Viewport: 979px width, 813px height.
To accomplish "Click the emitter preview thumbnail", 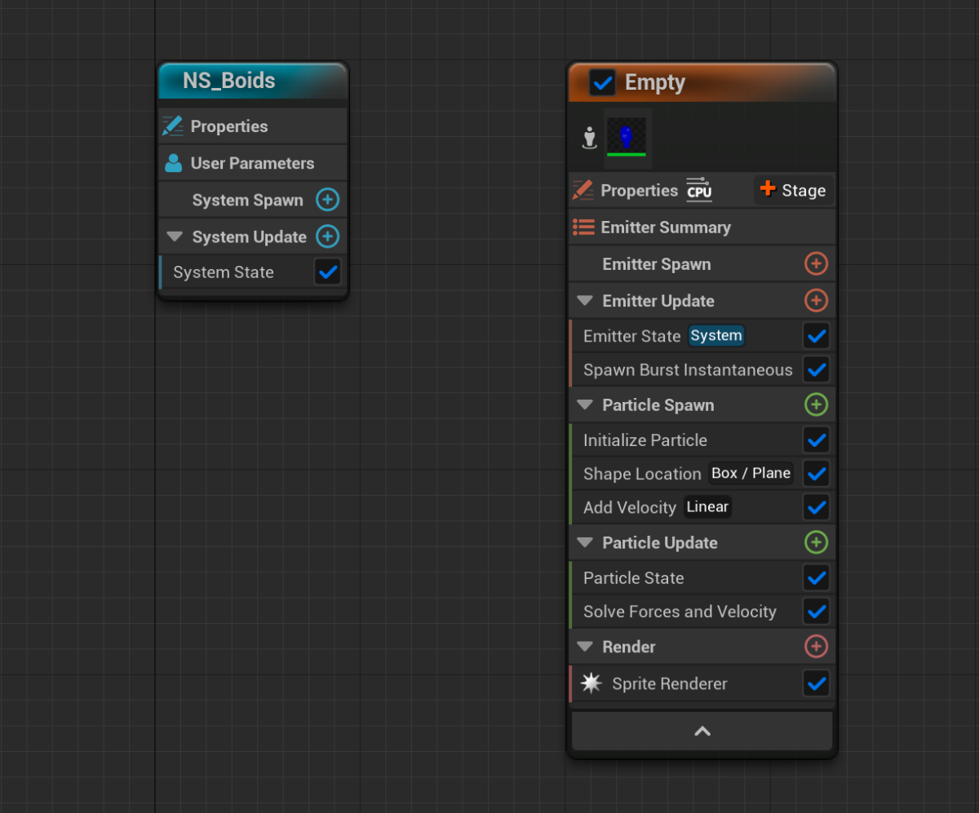I will (x=627, y=137).
